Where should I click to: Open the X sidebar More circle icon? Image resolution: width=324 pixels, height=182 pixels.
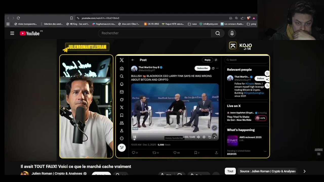[x=122, y=139]
